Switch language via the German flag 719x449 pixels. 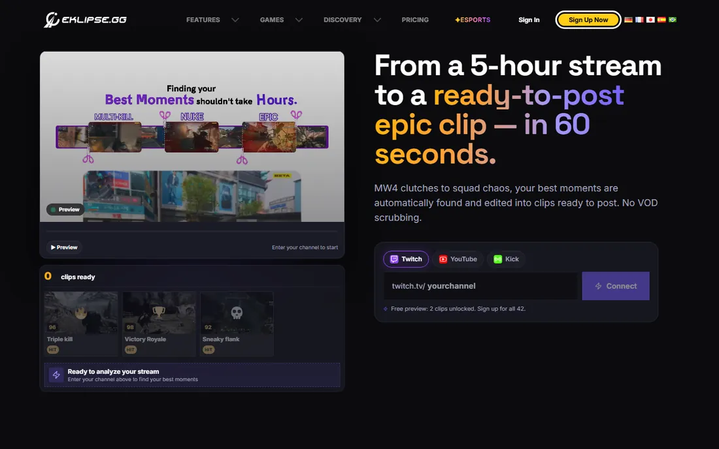click(x=628, y=20)
